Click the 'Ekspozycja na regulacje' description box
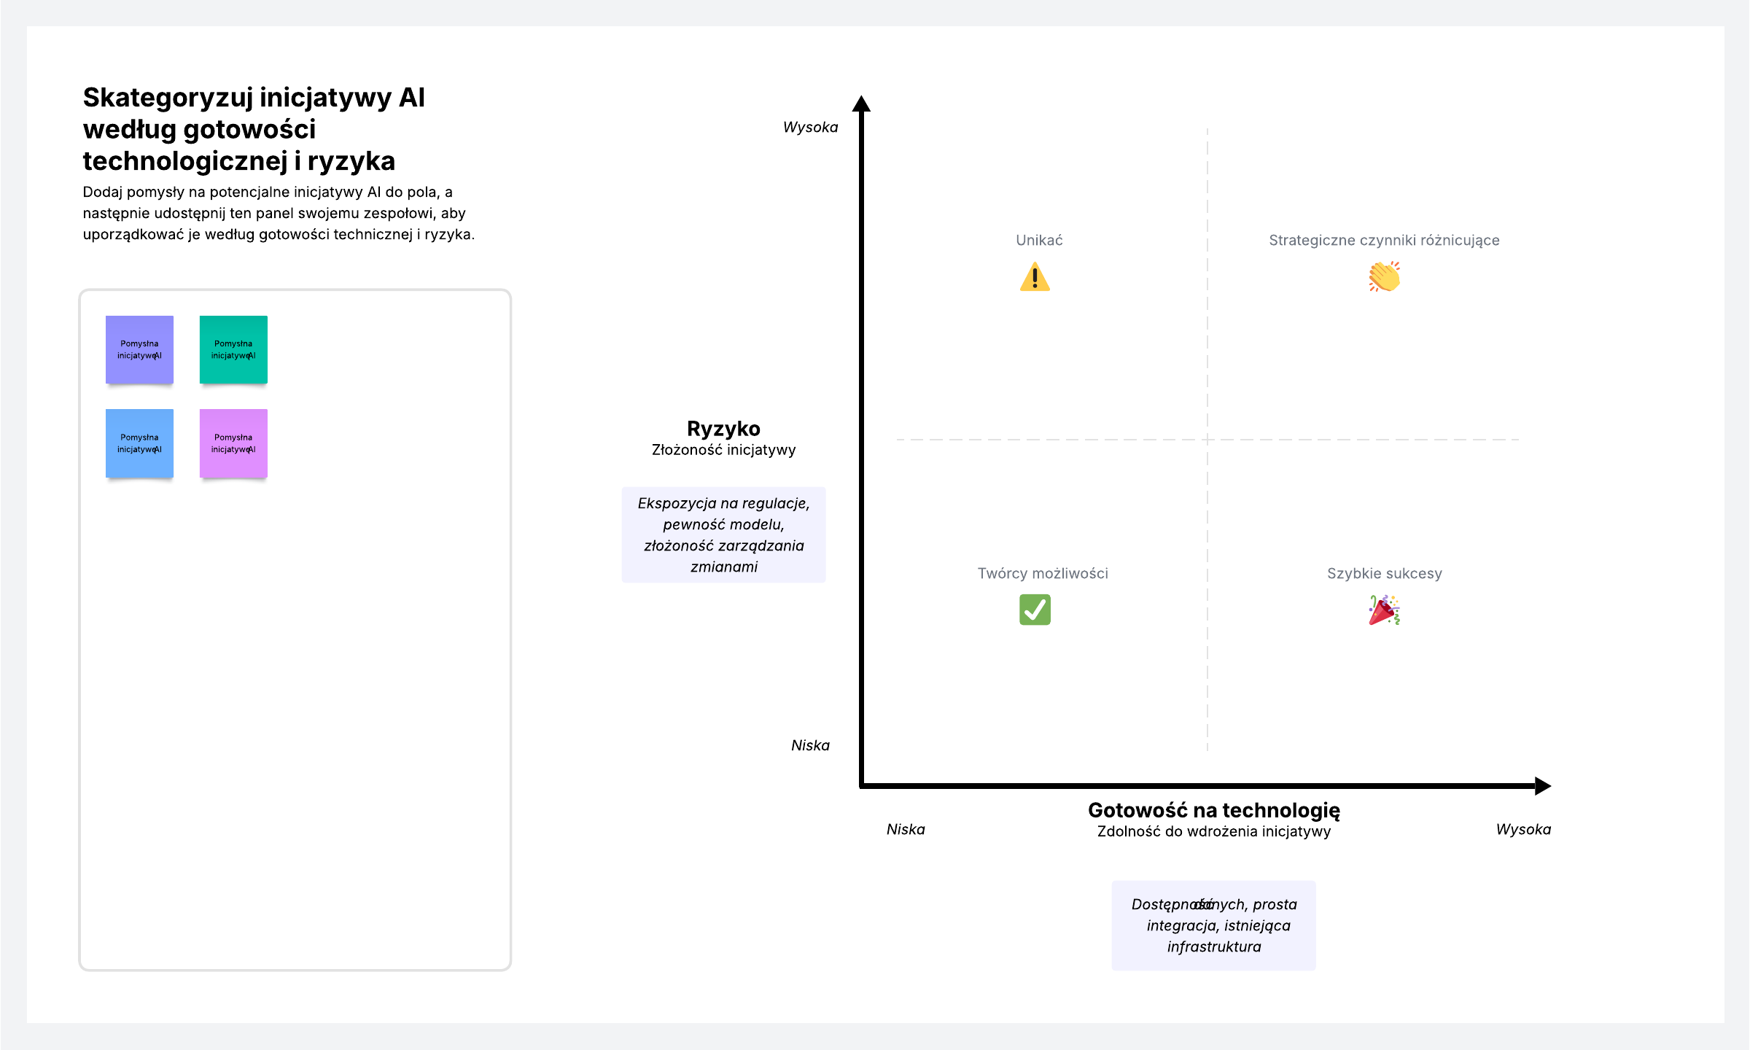This screenshot has width=1750, height=1050. point(723,534)
